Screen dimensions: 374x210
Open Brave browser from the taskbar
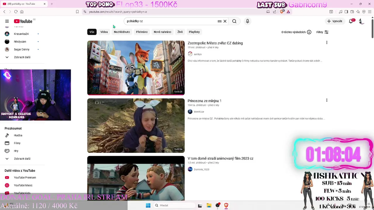pyautogui.click(x=226, y=205)
